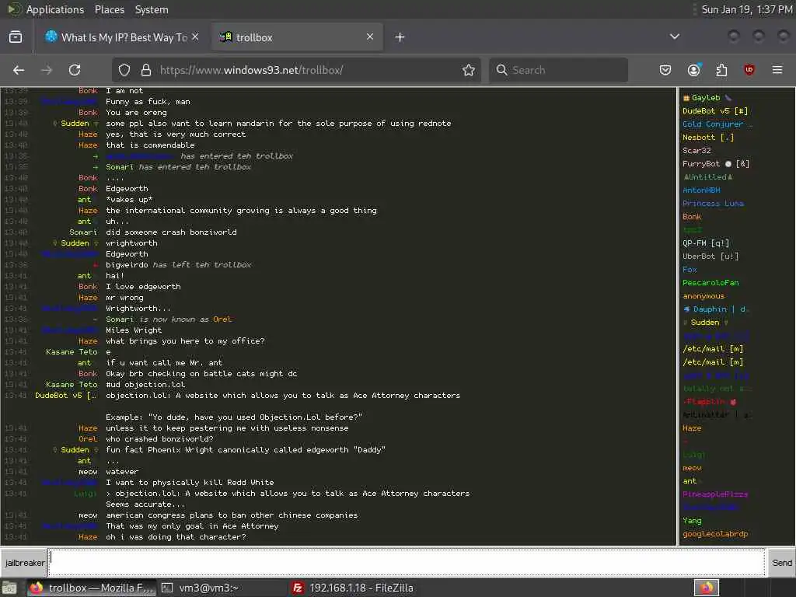796x597 pixels.
Task: Open the Firefox account icon
Action: click(x=694, y=70)
